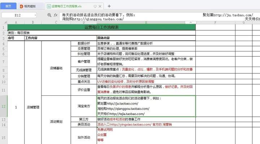Click the 工作内容 header cell

61,38
